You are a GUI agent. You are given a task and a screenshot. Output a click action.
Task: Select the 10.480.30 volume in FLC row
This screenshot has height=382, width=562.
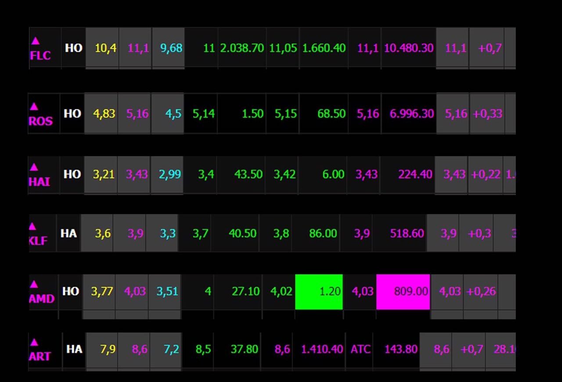click(408, 48)
